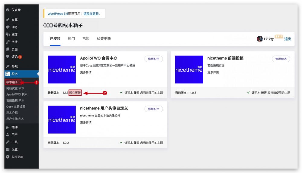Click the ApolloTWO 会员中心 title

coord(99,58)
